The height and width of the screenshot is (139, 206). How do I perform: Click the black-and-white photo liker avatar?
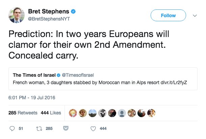[103, 113]
